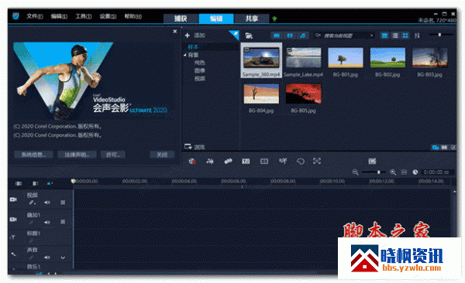This screenshot has width=465, height=283.
Task: Mute the 视频 (Video) track
Action: point(47,203)
